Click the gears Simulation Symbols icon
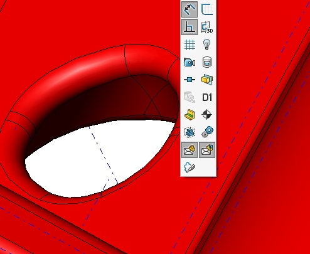Screen dimensions: 310x254 coord(207,132)
